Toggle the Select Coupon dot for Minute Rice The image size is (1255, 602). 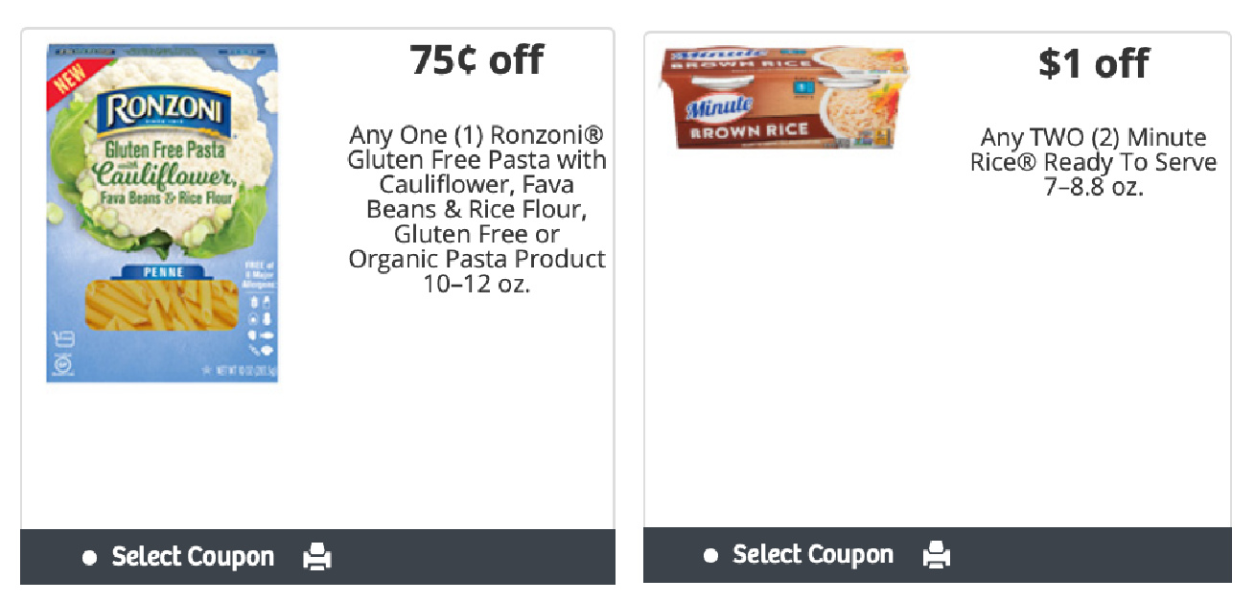[x=710, y=556]
